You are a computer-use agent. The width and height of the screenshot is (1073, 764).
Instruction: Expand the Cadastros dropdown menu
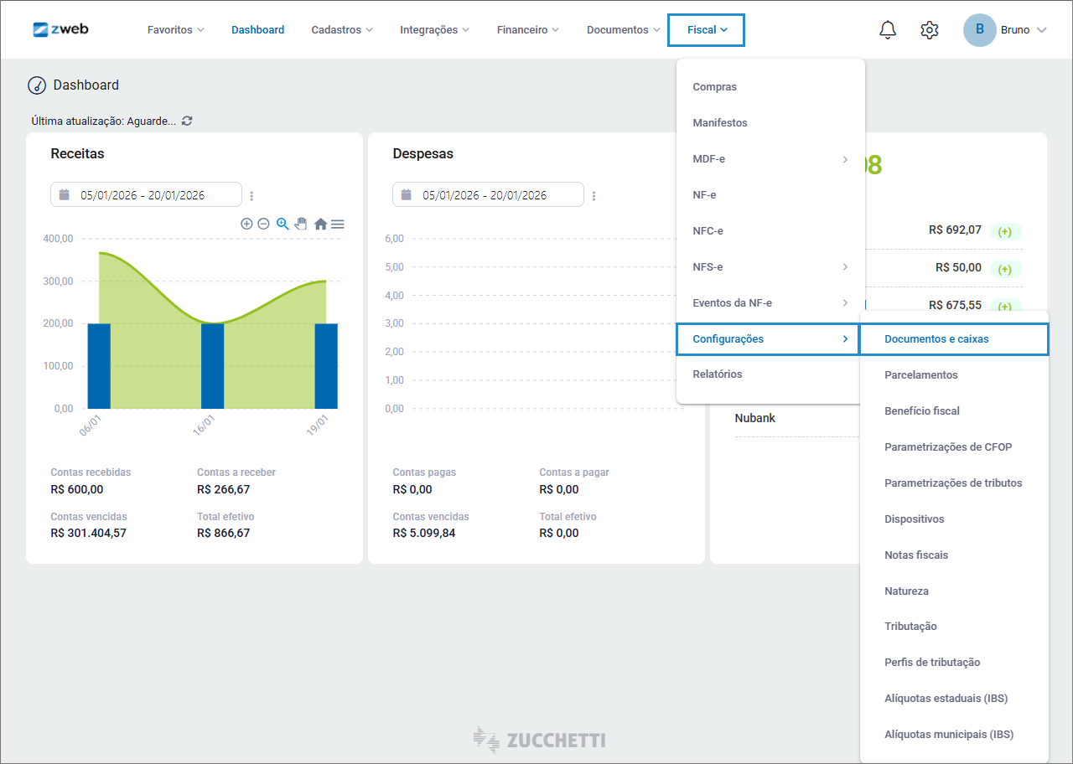tap(342, 30)
